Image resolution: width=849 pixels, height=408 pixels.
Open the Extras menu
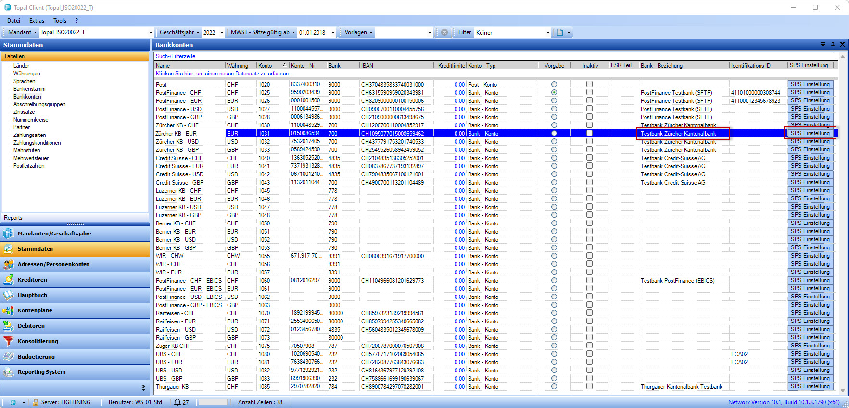pyautogui.click(x=37, y=21)
